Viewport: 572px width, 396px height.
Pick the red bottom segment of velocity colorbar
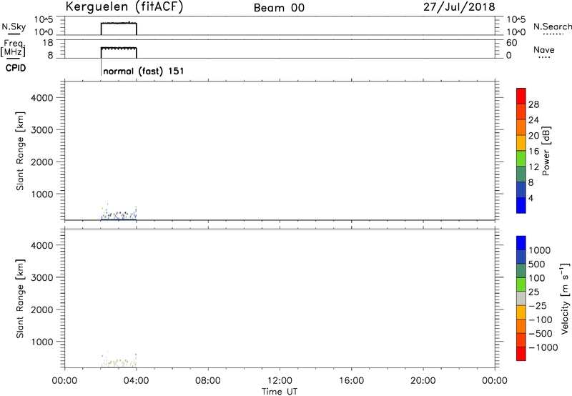tap(521, 354)
